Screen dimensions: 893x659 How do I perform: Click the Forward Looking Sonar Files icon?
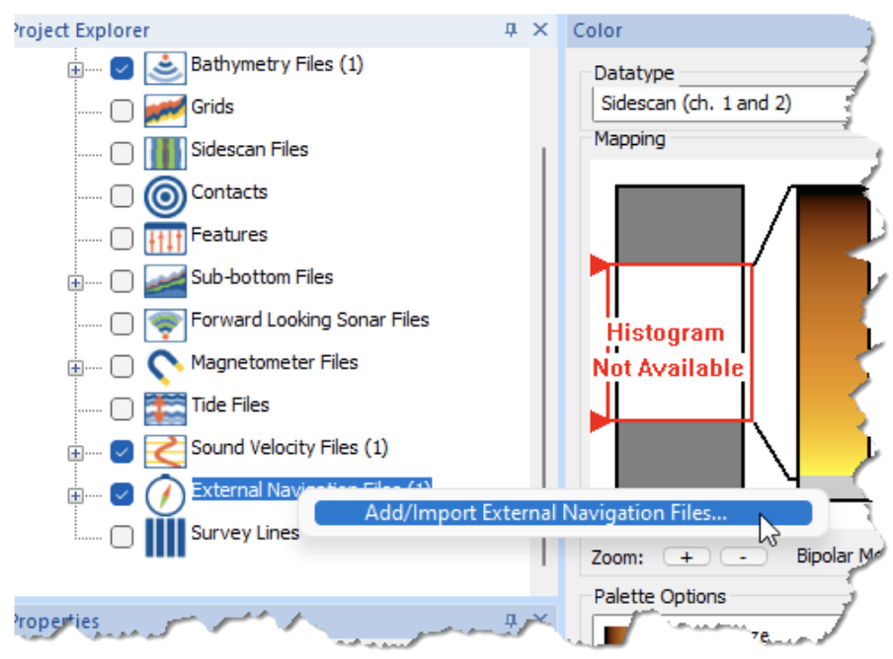tap(165, 325)
